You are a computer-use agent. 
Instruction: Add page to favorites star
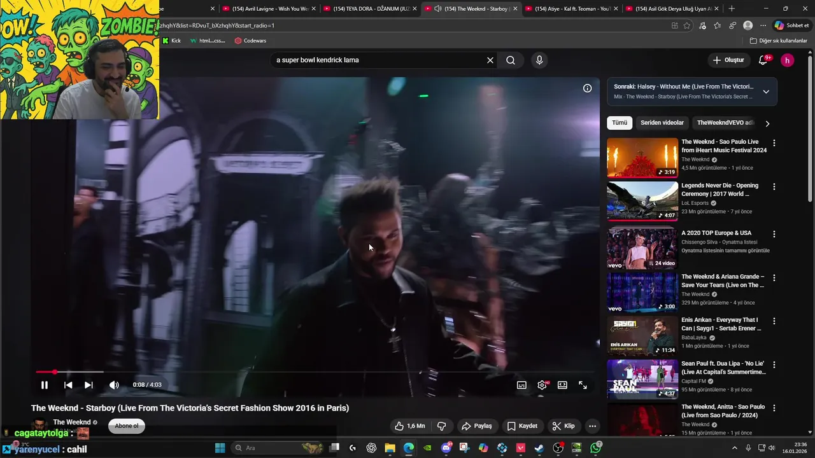point(687,25)
